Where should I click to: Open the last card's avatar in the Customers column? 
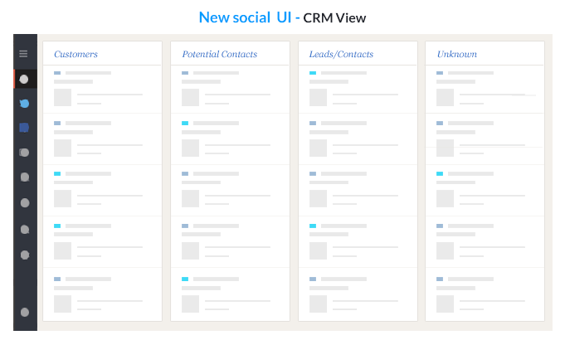point(62,303)
